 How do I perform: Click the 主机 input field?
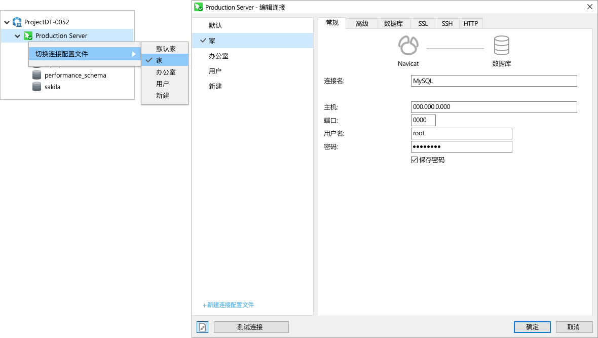point(494,107)
